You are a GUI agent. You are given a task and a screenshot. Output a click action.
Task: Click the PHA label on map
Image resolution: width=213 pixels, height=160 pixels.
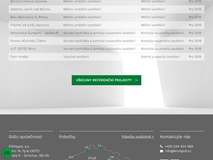[x=92, y=158]
